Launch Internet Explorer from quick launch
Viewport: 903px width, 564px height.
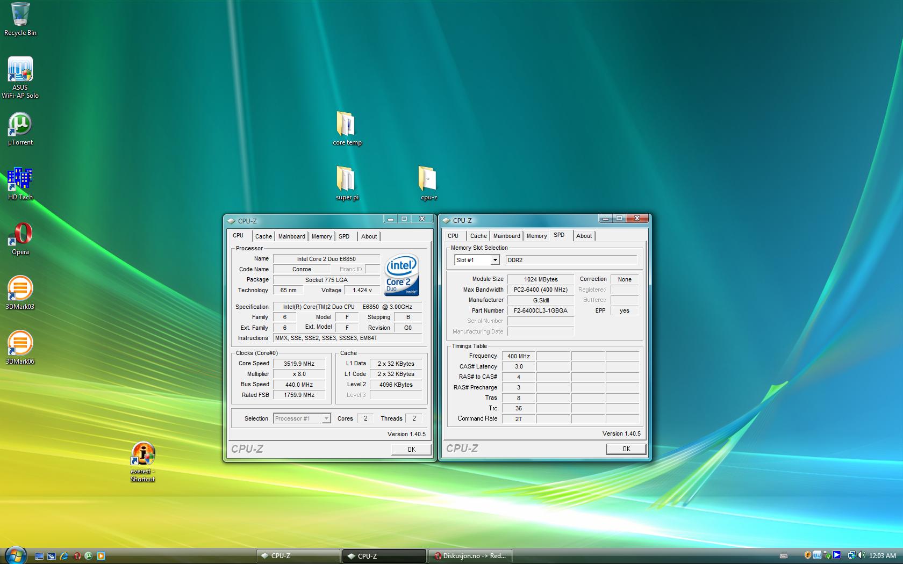coord(64,556)
